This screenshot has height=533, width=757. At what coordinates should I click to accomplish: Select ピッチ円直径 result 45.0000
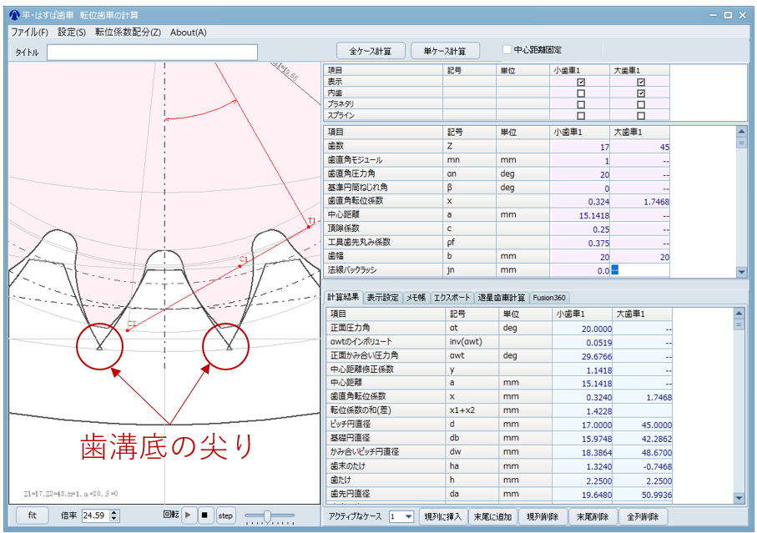(x=642, y=425)
